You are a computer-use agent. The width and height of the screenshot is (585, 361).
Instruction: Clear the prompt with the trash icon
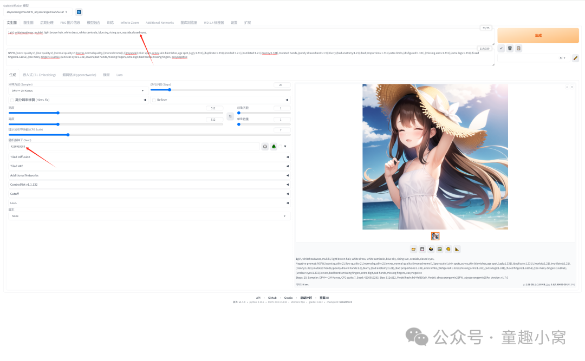pyautogui.click(x=510, y=48)
